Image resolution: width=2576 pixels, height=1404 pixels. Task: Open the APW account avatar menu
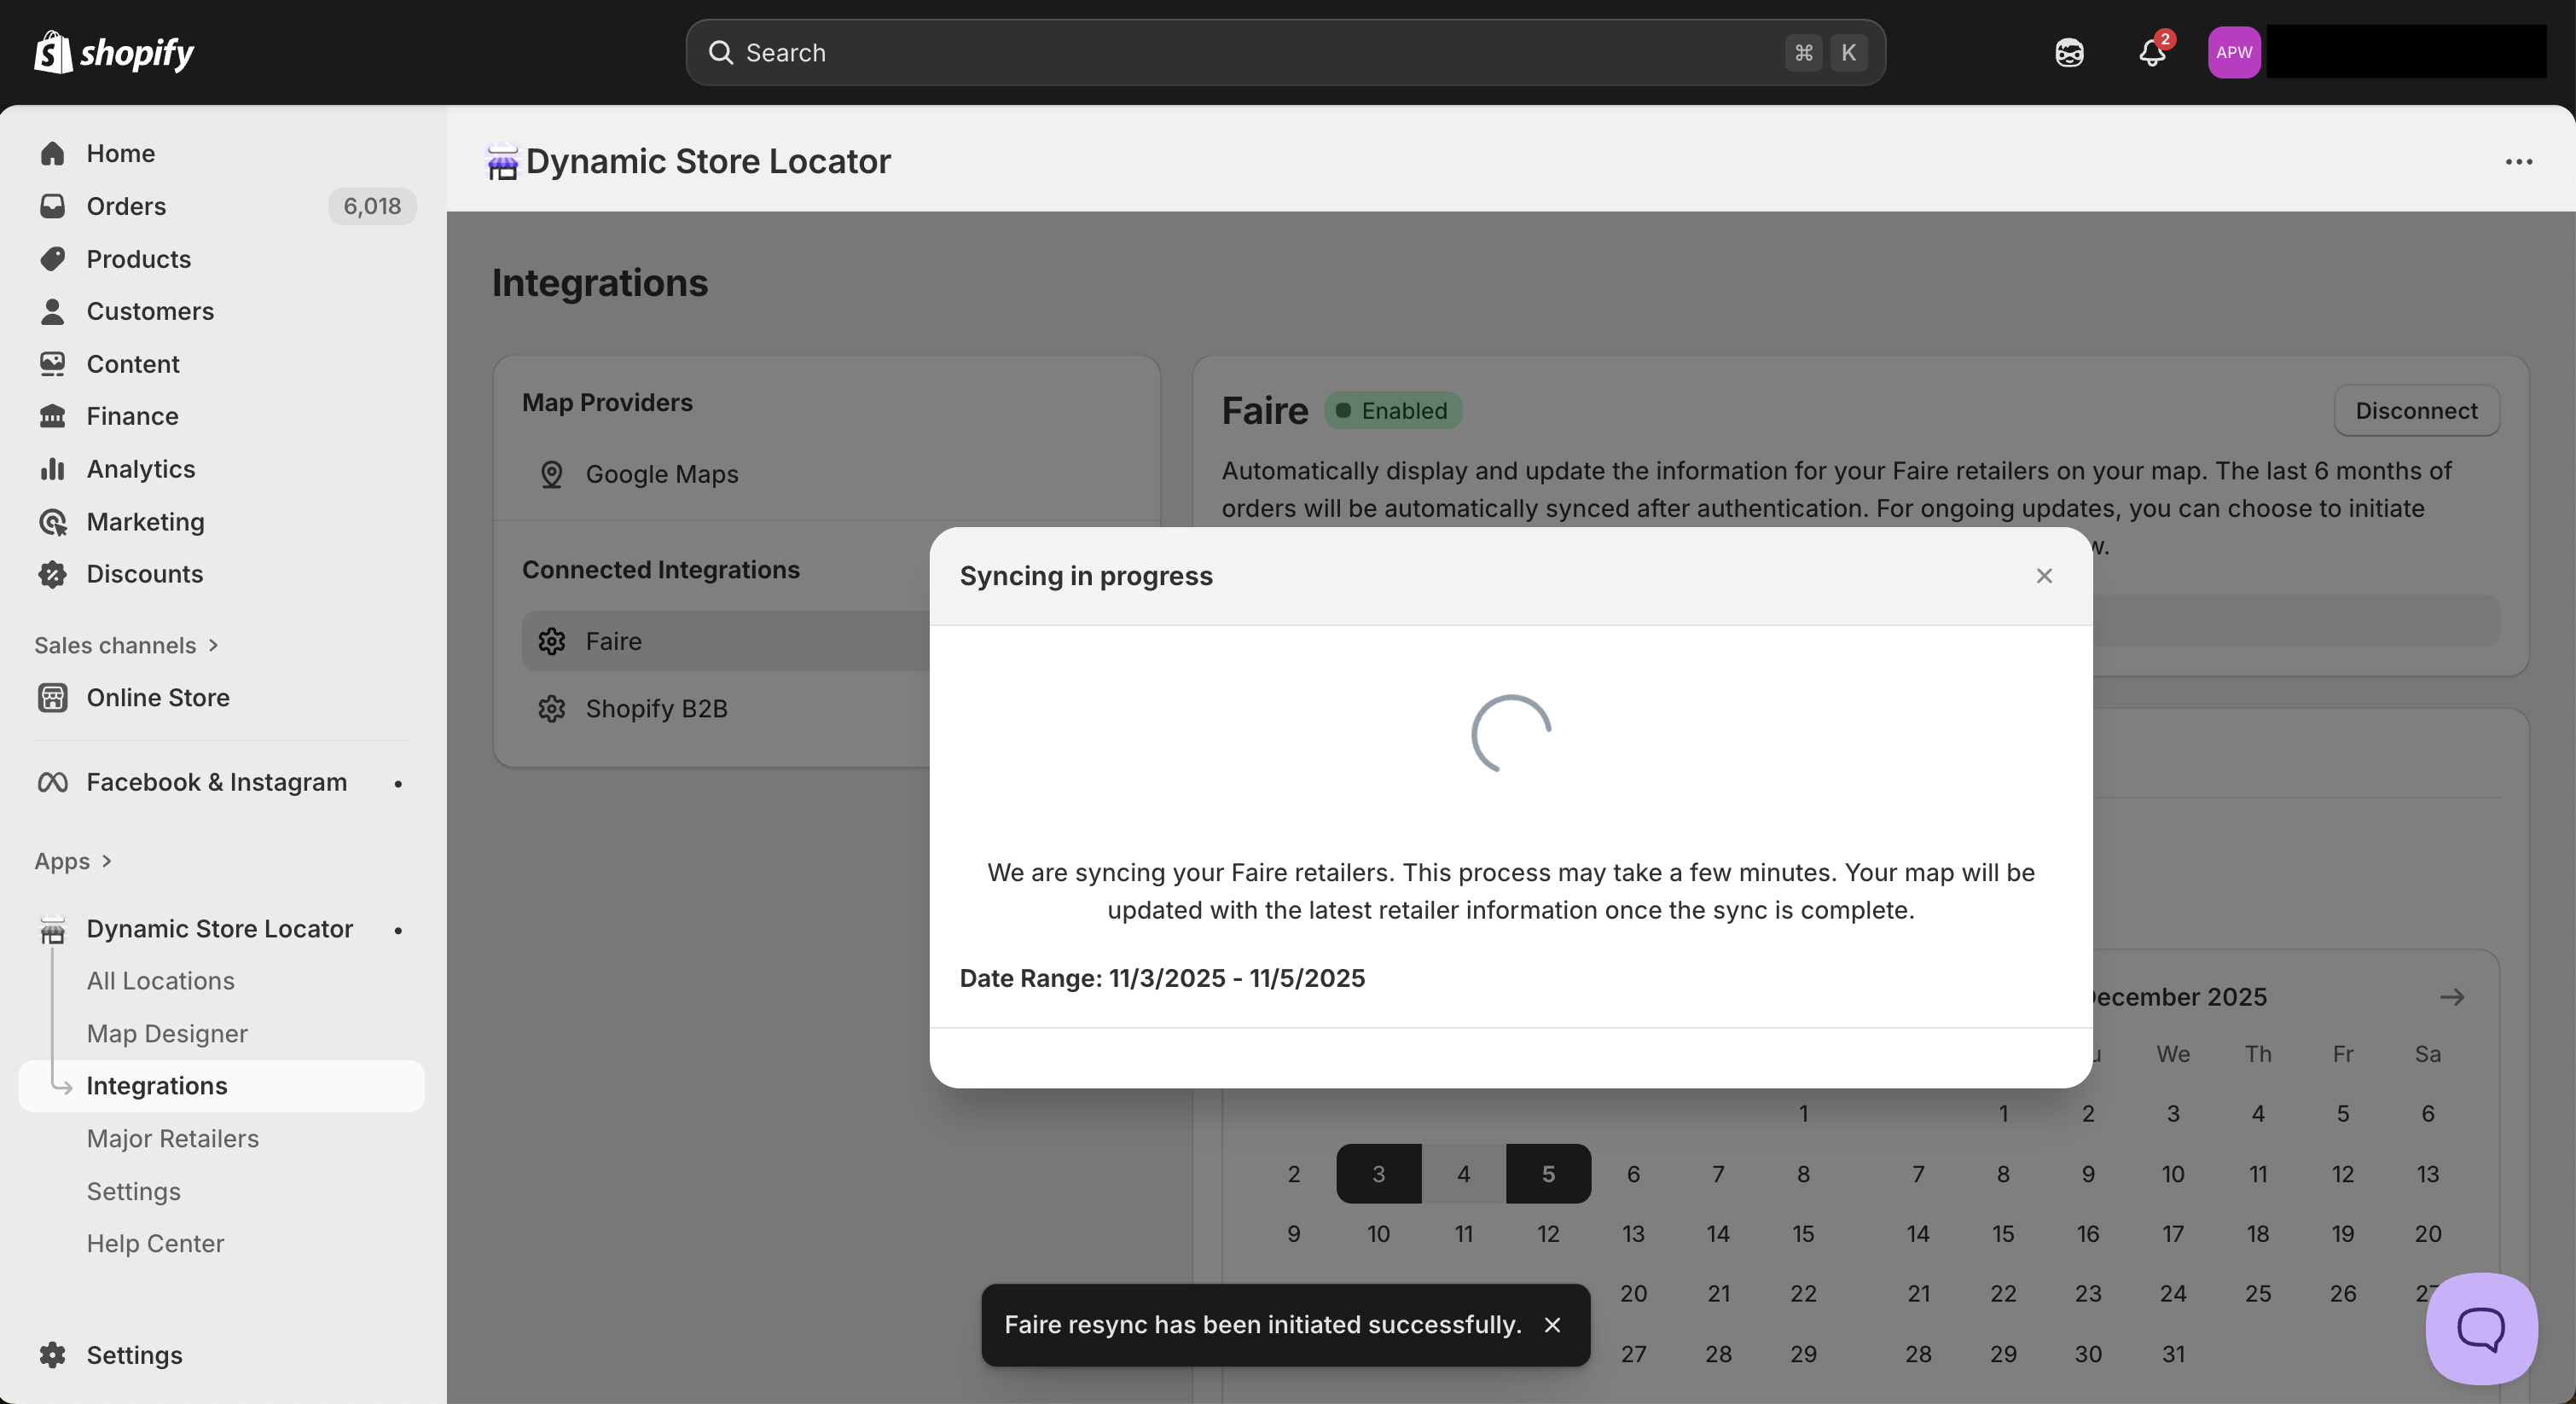pos(2234,52)
